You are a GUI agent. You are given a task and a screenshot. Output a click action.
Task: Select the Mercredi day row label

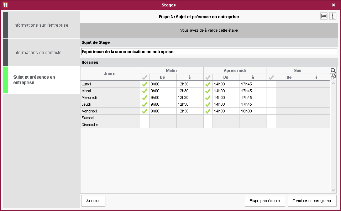(x=110, y=97)
